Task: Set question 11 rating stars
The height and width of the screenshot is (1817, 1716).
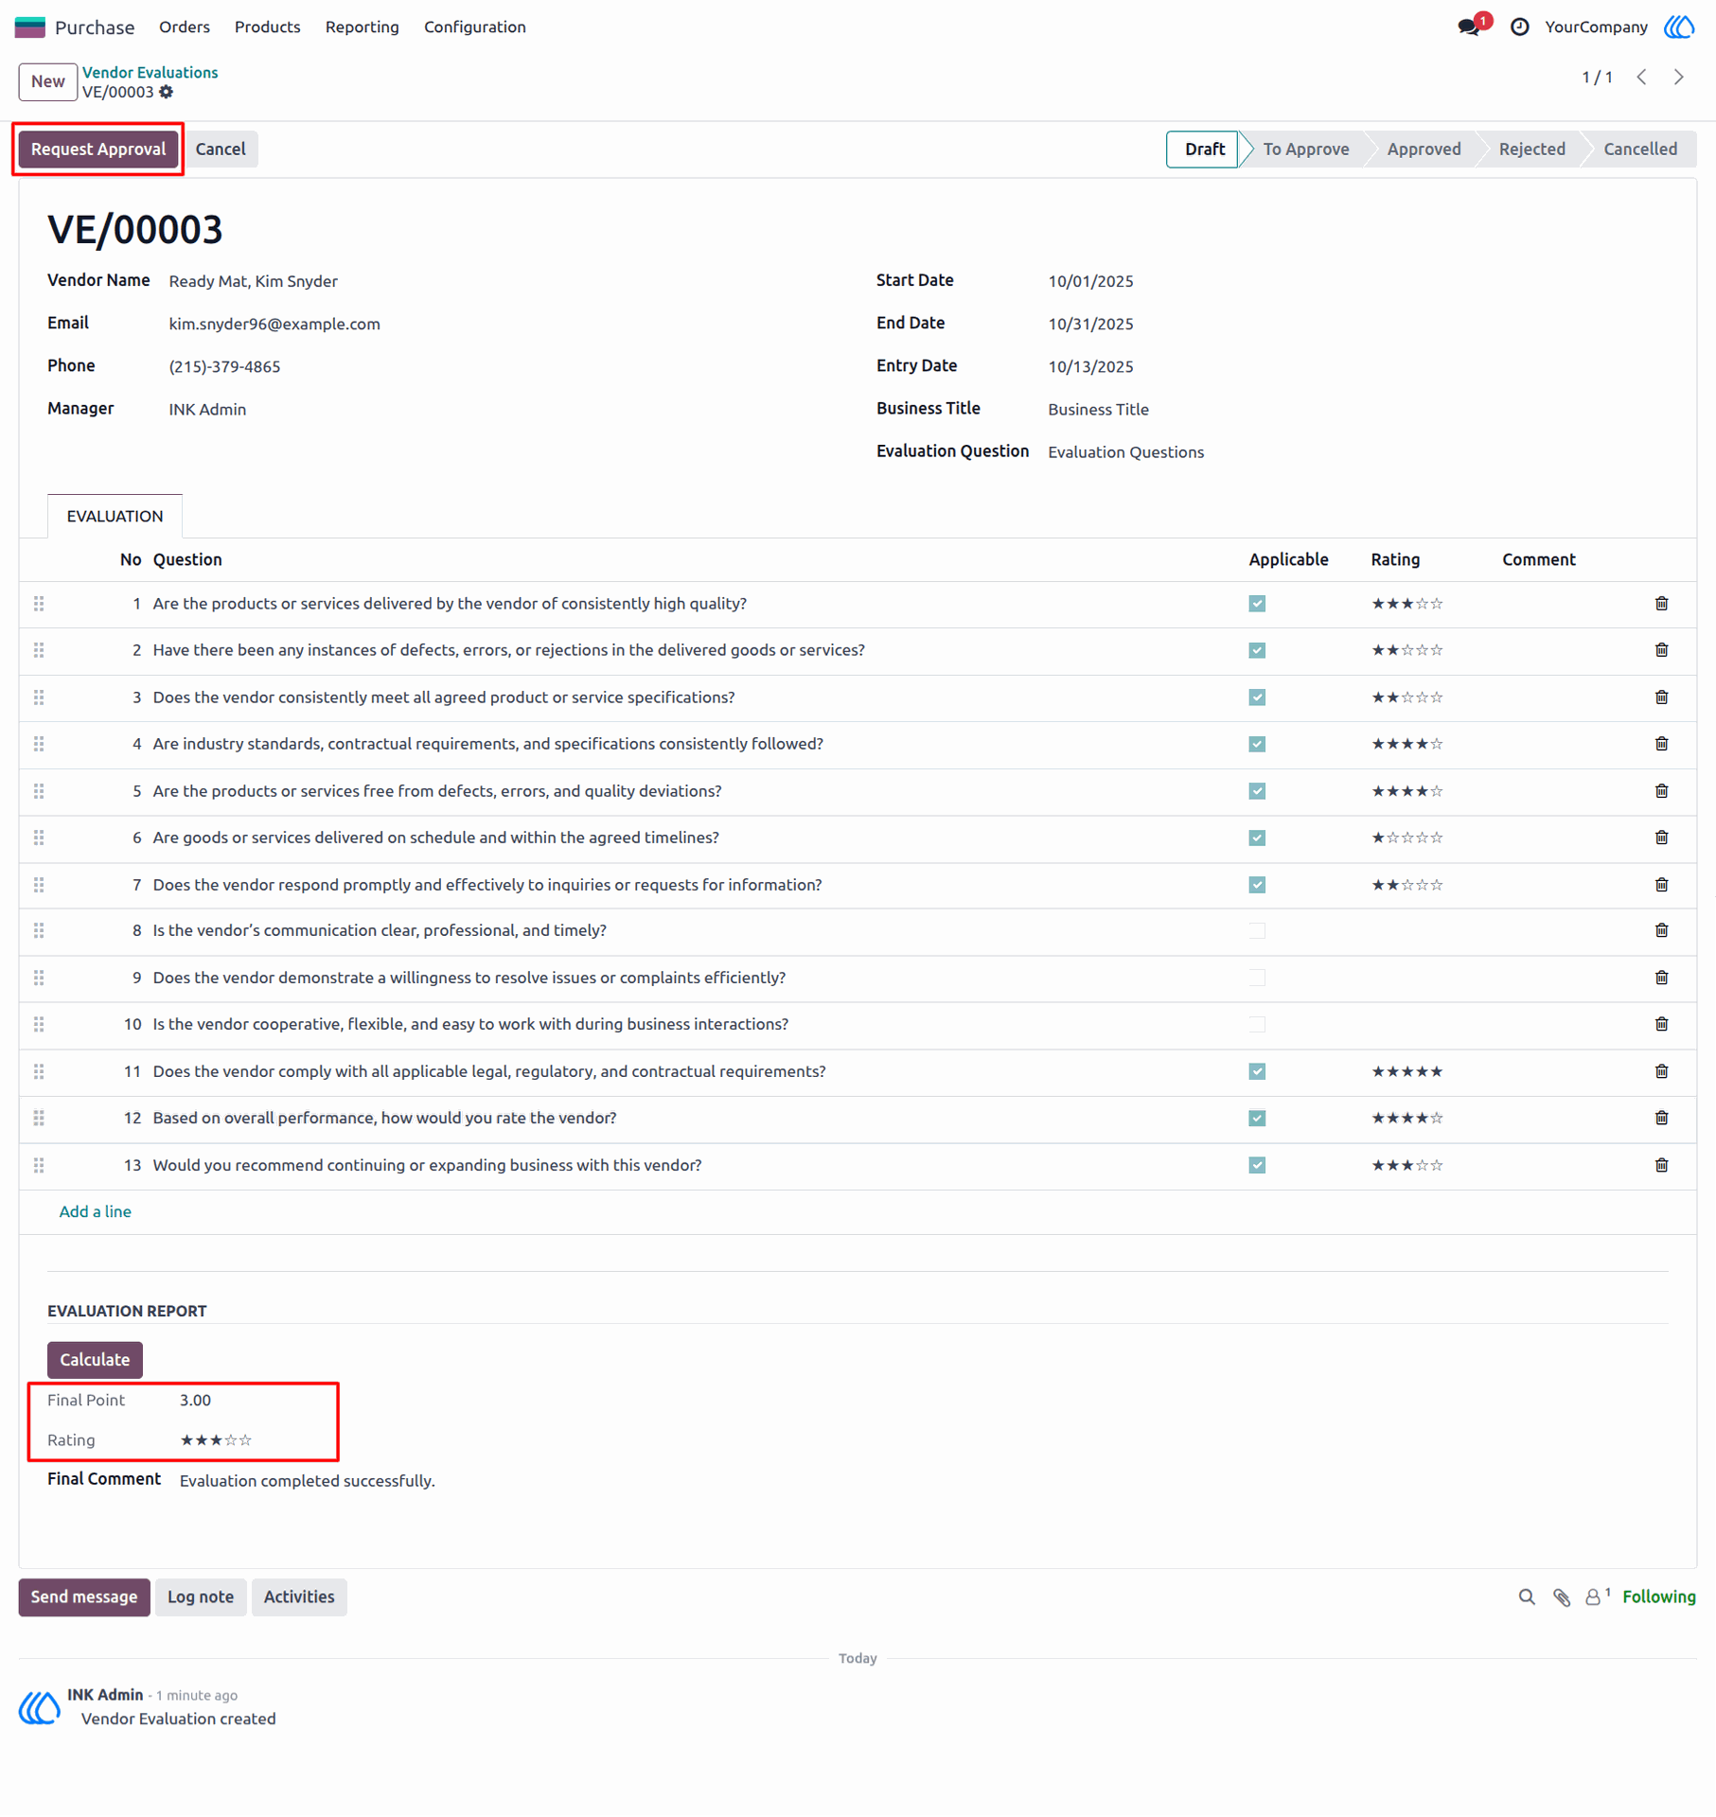Action: click(1407, 1071)
